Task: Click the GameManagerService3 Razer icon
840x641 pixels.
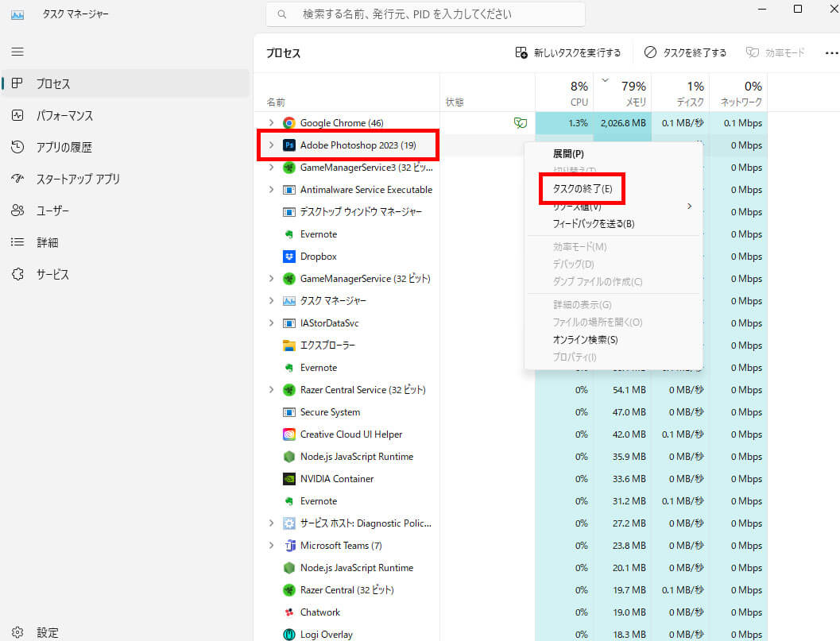Action: (288, 168)
